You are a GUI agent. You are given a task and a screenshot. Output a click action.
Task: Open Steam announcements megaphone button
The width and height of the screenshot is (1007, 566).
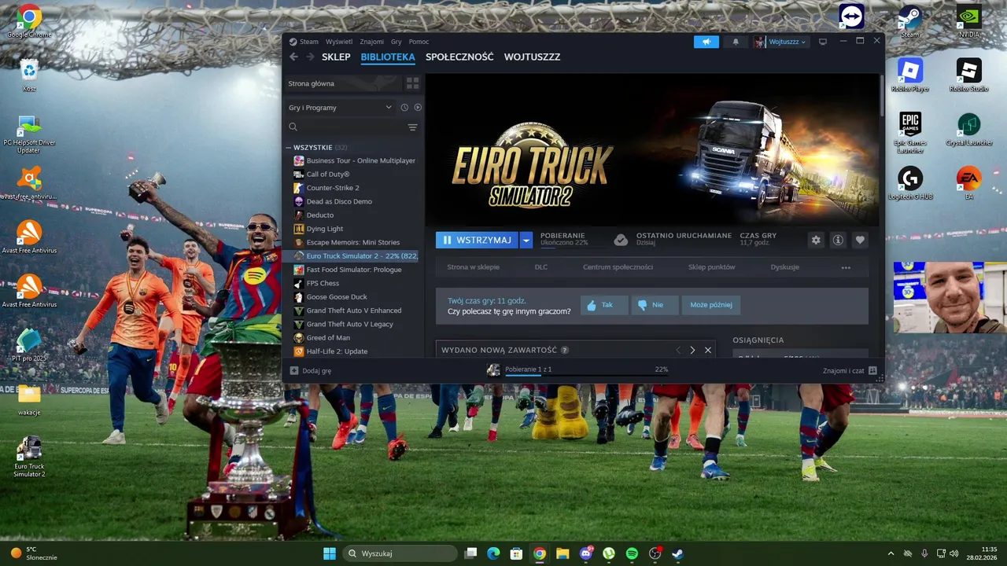706,42
